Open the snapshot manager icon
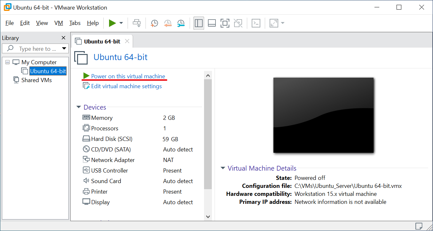Image resolution: width=433 pixels, height=231 pixels. pyautogui.click(x=181, y=23)
